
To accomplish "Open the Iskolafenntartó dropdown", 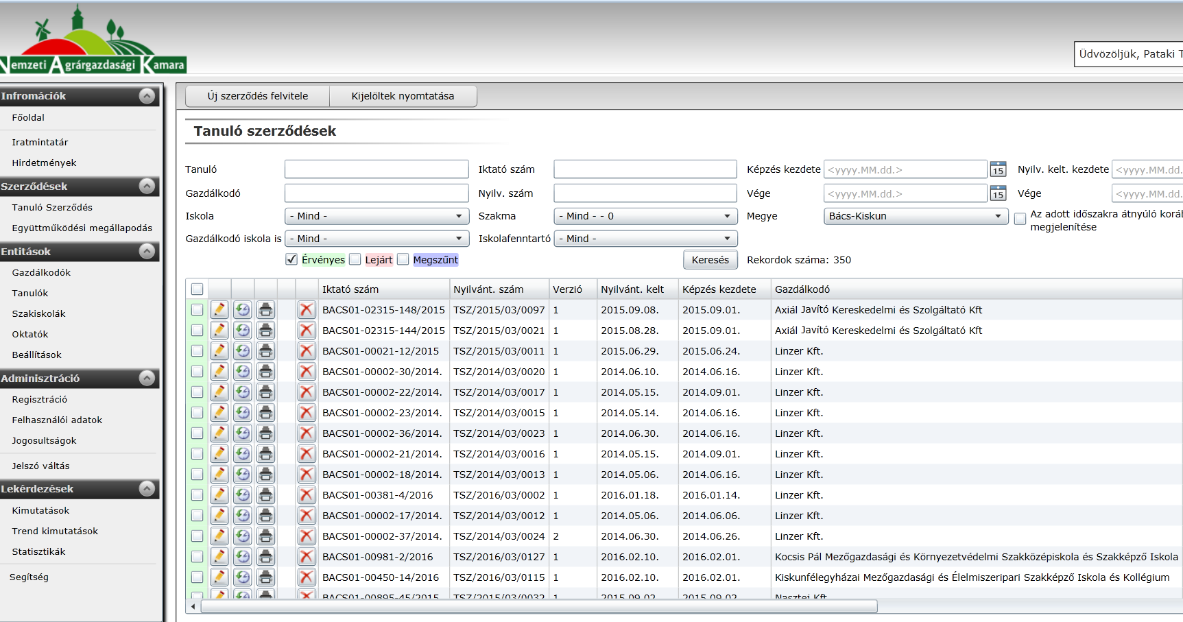I will click(645, 239).
